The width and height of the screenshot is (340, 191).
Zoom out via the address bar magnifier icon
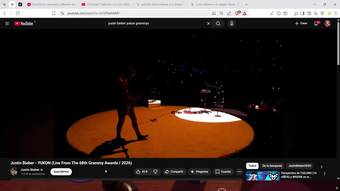click(221, 13)
